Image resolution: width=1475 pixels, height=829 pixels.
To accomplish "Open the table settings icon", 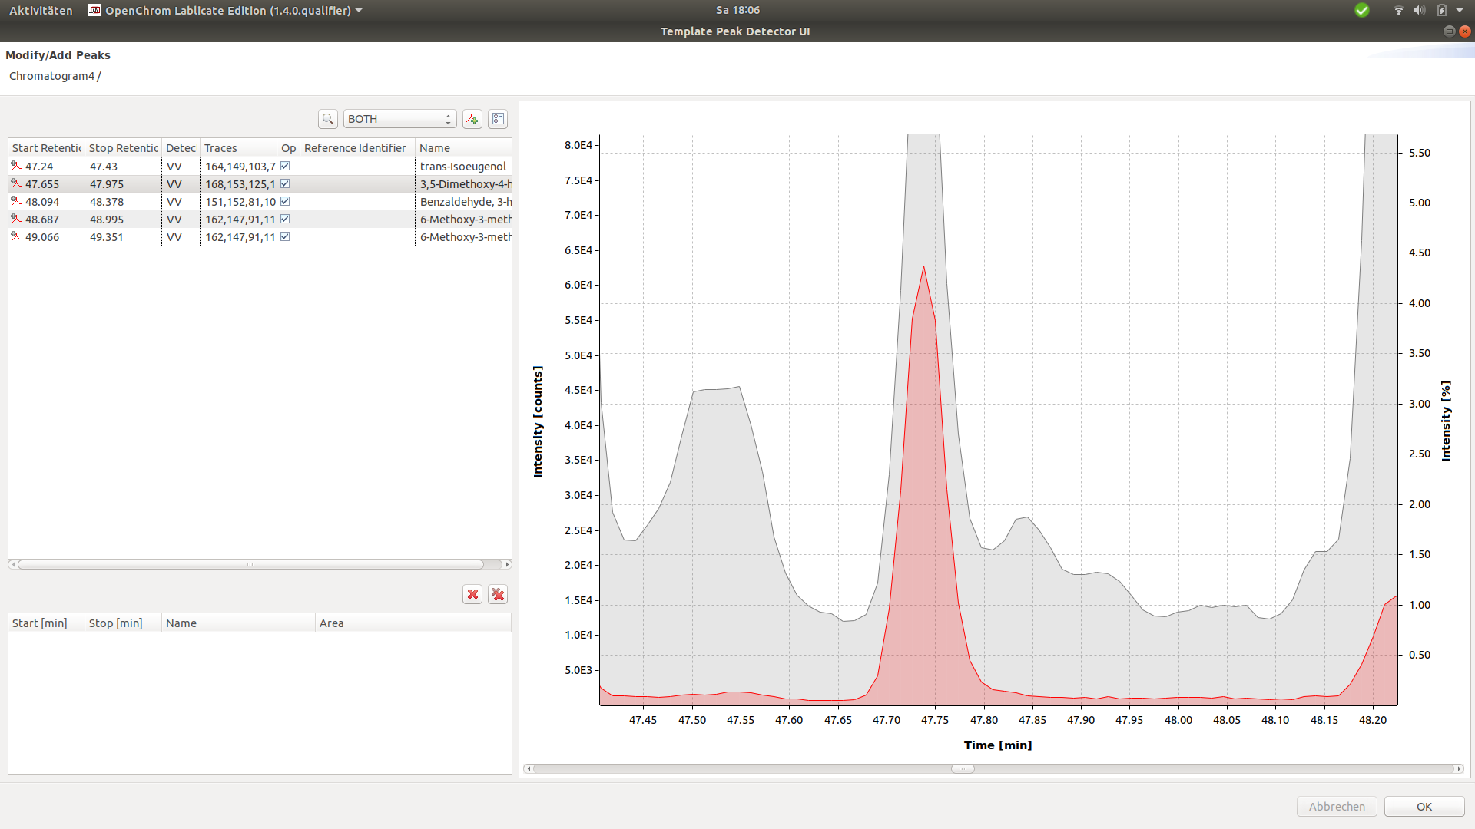I will click(x=498, y=119).
